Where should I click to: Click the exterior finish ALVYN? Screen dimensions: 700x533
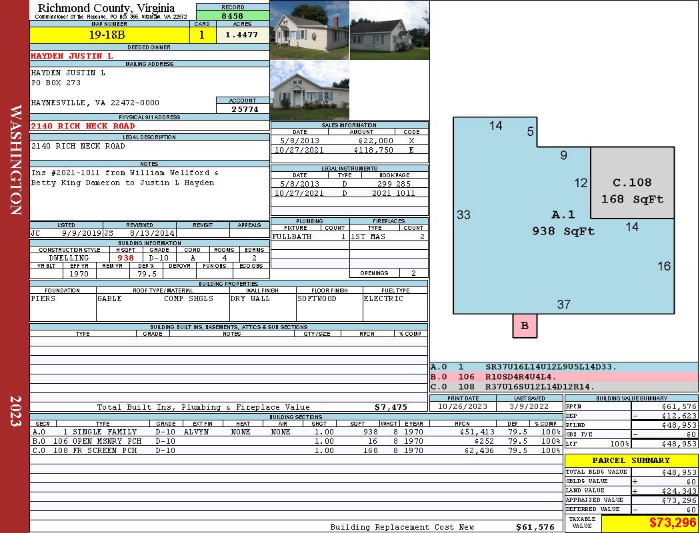196,432
